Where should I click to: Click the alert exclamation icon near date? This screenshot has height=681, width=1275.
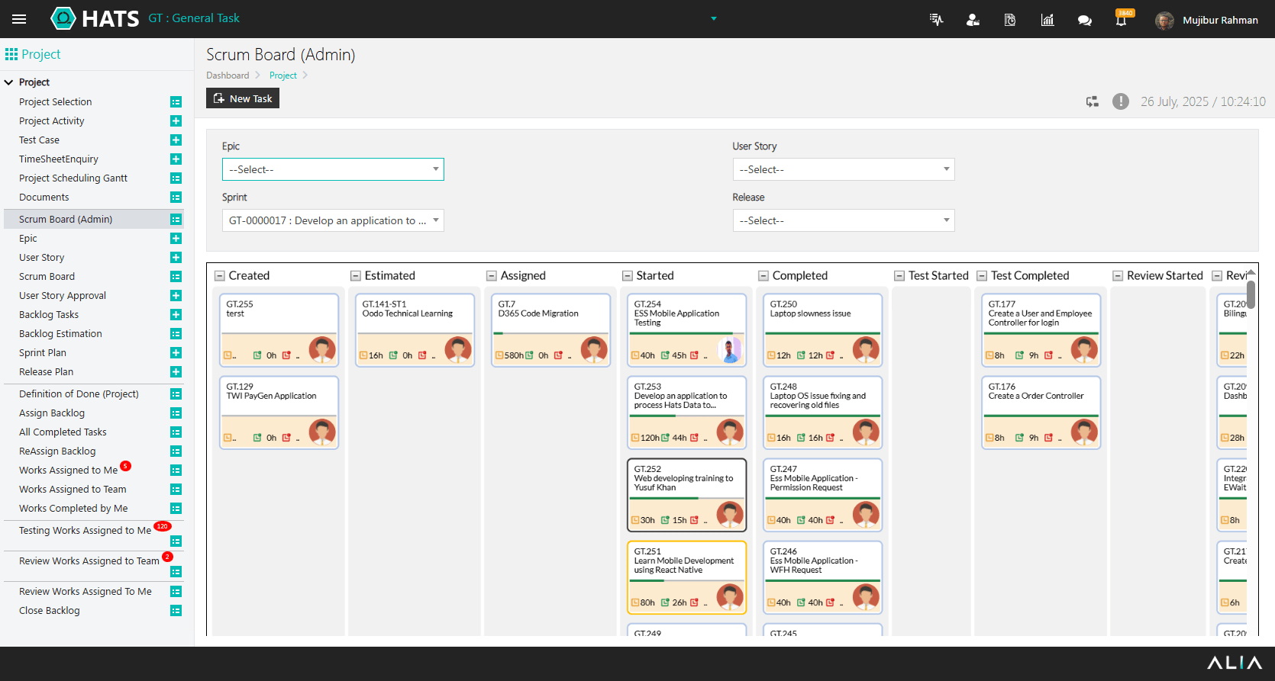coord(1120,101)
